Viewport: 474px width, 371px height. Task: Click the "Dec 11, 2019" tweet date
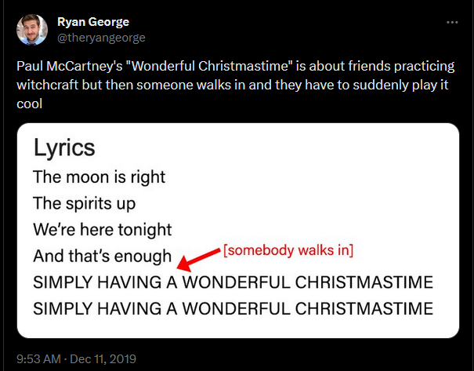click(x=102, y=358)
